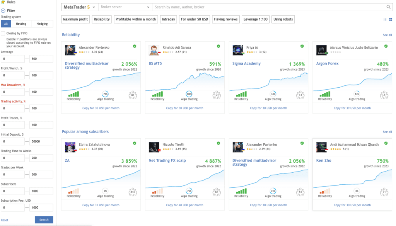Open See all for Popular among subscribers

[387, 132]
